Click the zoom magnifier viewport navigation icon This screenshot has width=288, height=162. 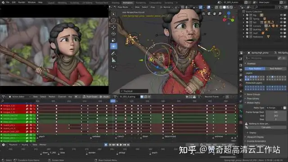click(220, 13)
